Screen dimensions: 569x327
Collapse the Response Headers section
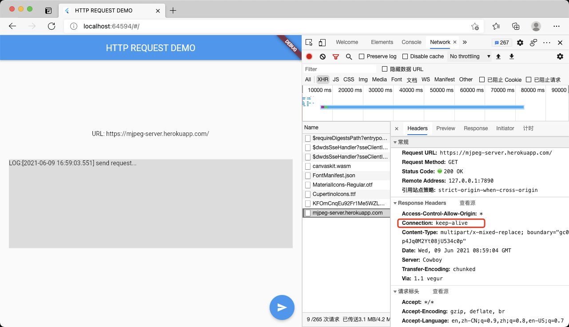(395, 203)
